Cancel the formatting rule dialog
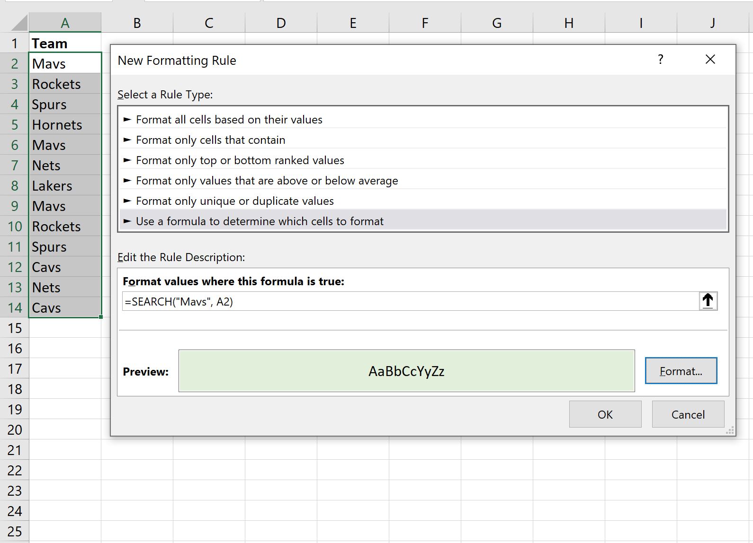Screen dimensions: 753x543 pos(688,414)
